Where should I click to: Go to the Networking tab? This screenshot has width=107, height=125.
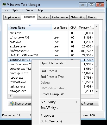(78, 17)
